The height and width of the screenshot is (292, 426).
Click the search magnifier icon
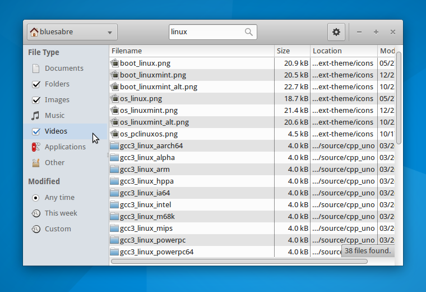(248, 32)
